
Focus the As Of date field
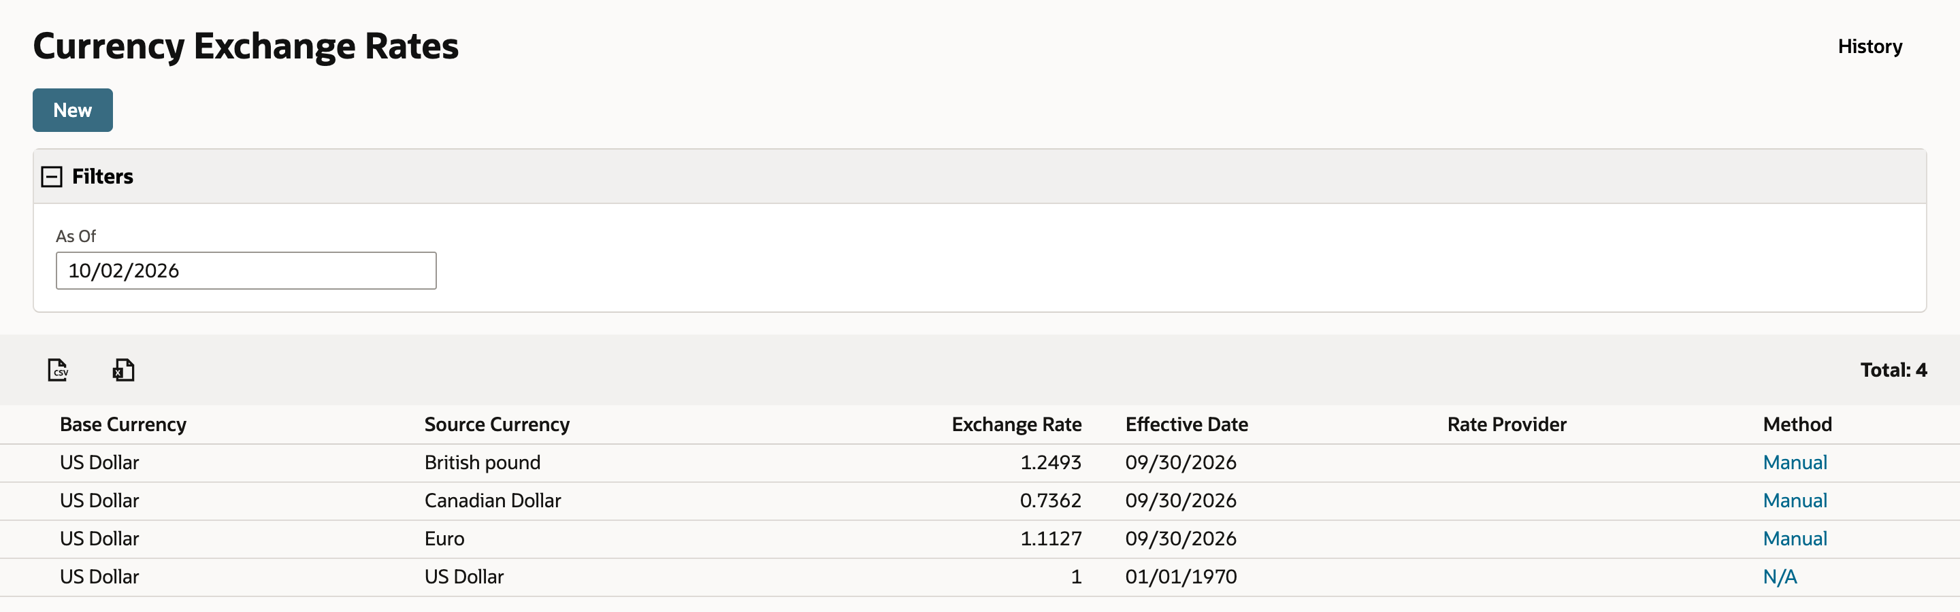point(246,271)
